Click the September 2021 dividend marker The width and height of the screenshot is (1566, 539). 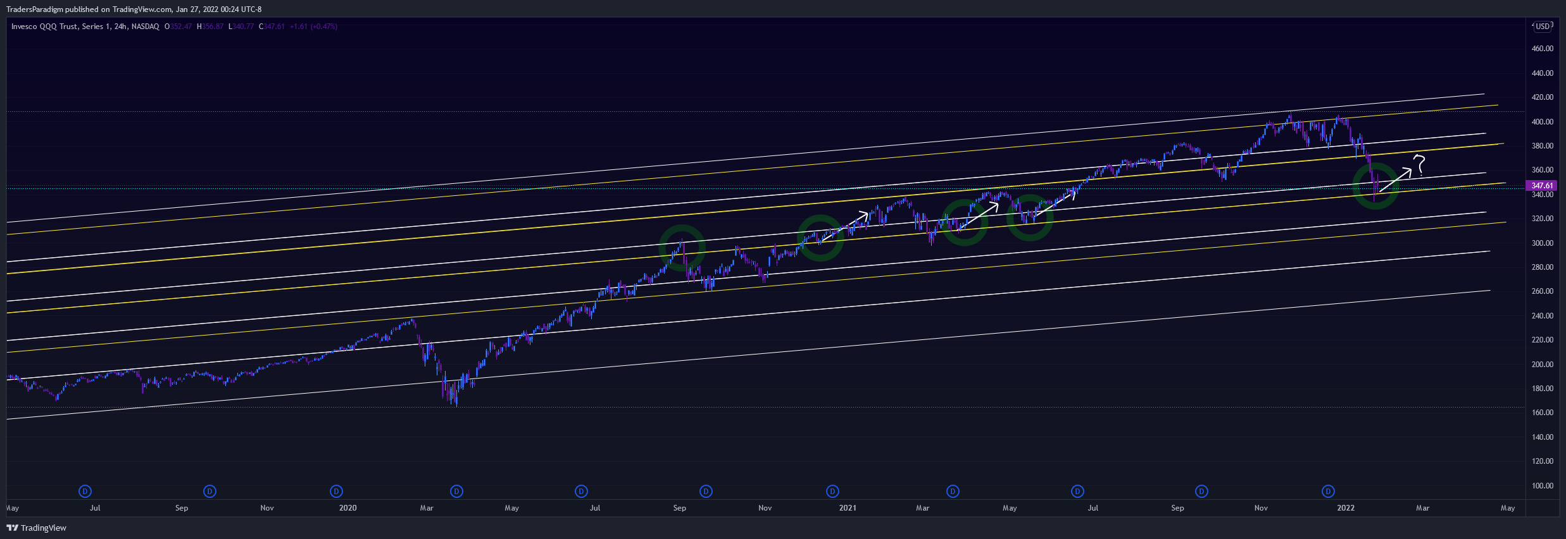tap(1201, 491)
